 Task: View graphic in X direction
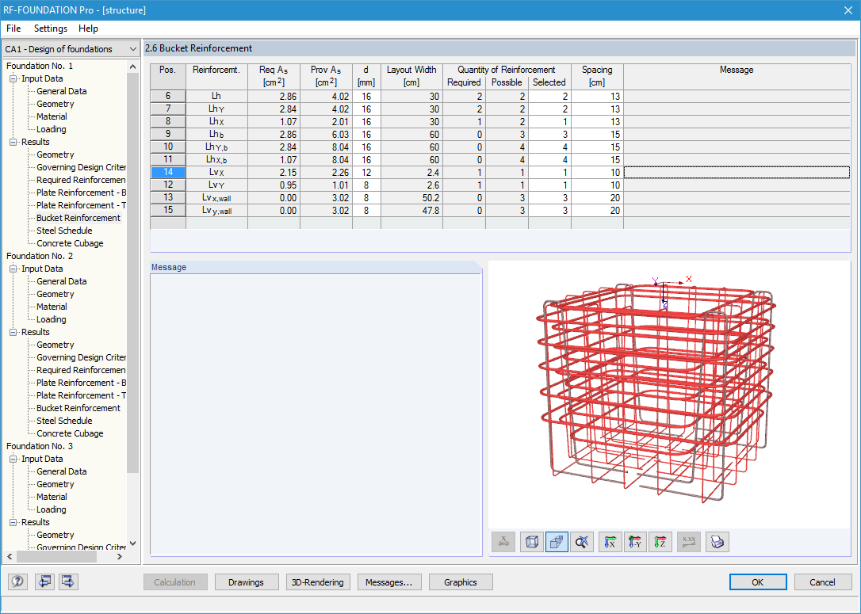pyautogui.click(x=610, y=542)
